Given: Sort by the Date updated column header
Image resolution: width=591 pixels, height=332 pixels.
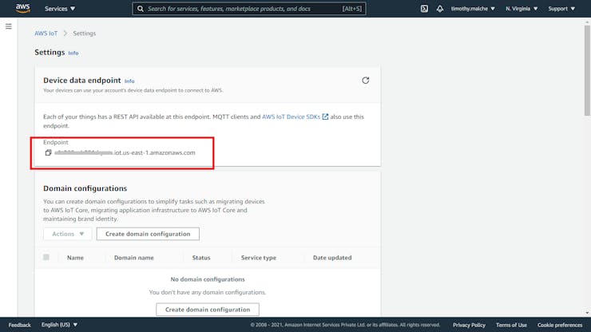Looking at the screenshot, I should point(332,258).
